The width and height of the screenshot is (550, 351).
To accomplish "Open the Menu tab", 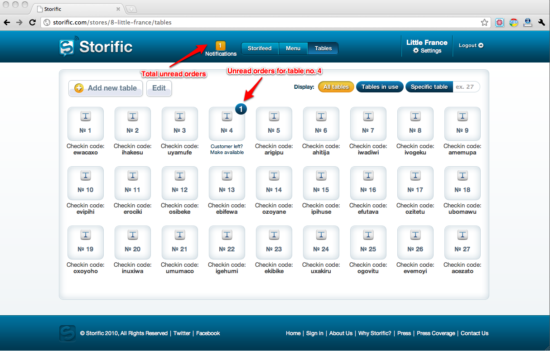I will coord(293,48).
